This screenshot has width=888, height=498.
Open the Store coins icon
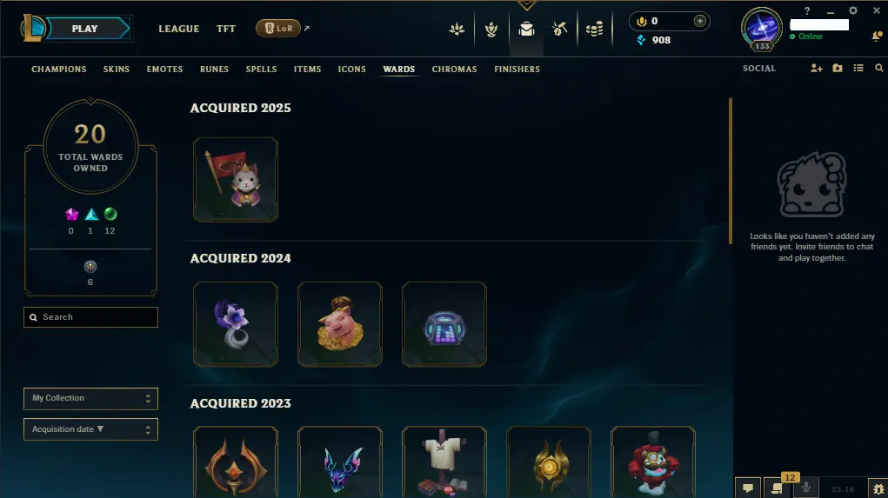[594, 29]
